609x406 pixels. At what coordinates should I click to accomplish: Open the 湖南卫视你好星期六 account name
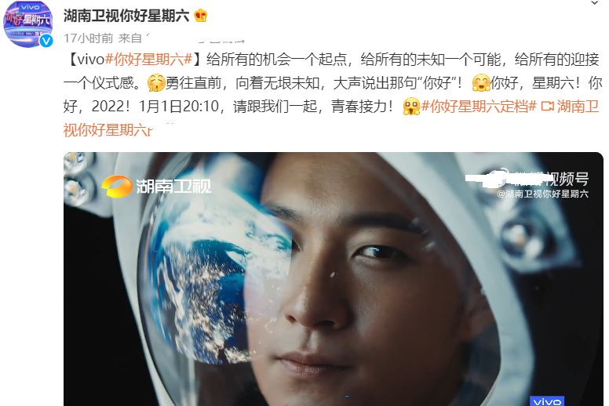126,16
